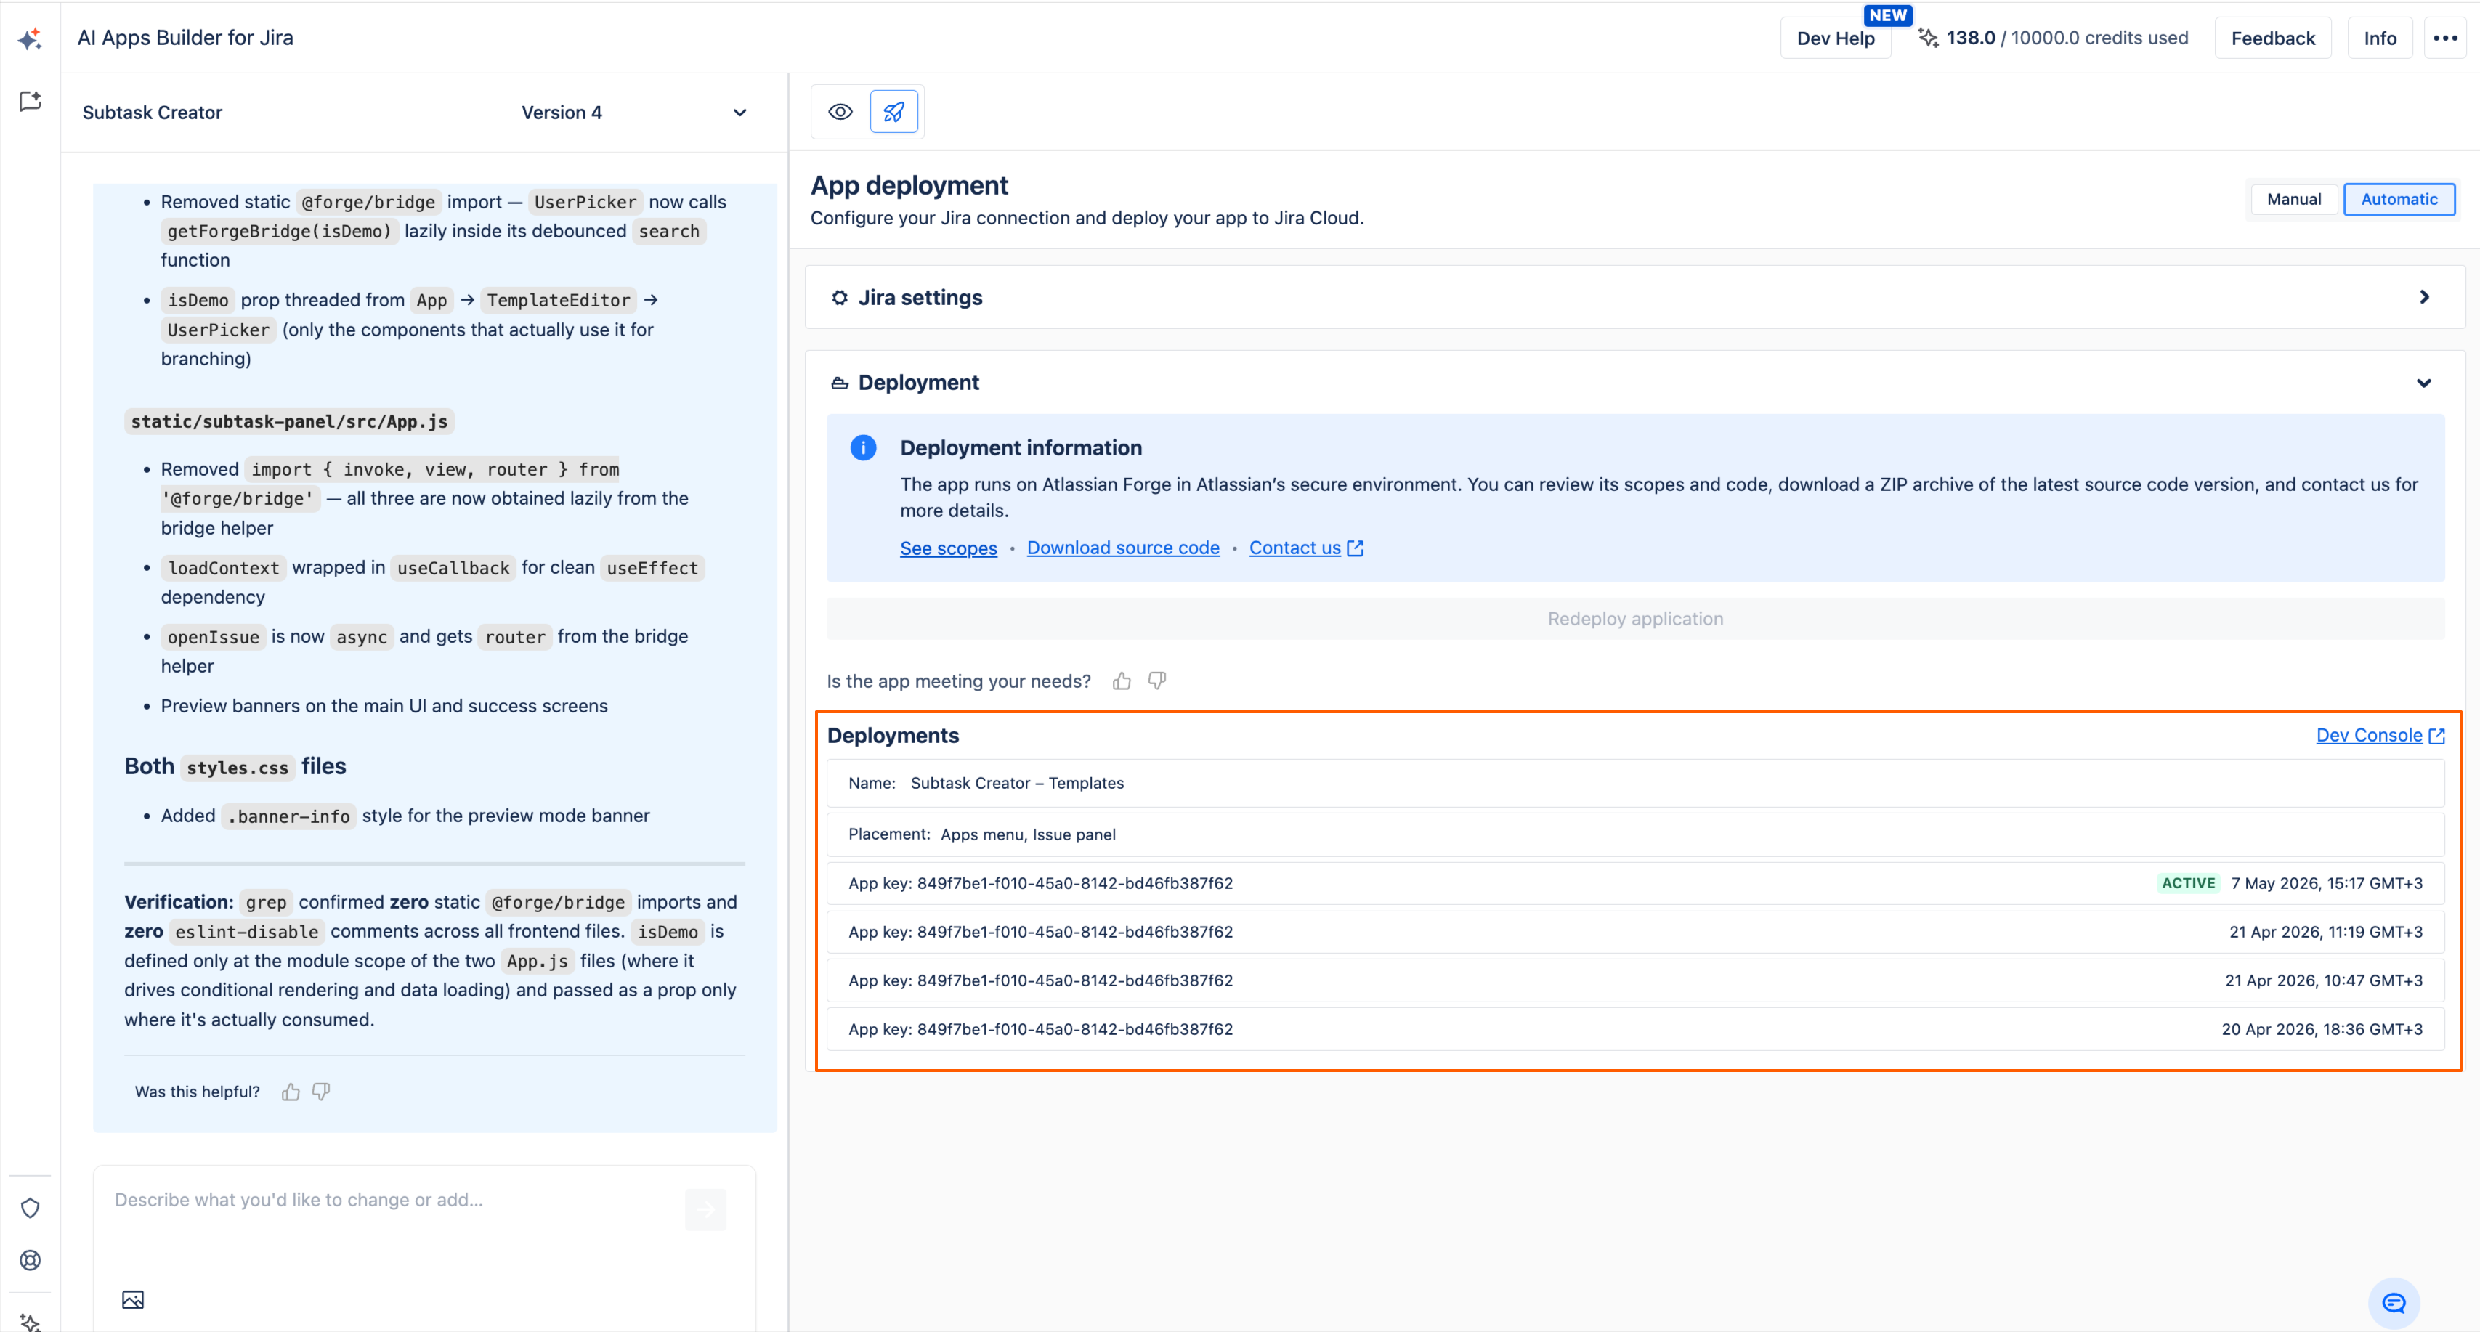This screenshot has height=1332, width=2480.
Task: Open the chat support bubble
Action: (x=2394, y=1303)
